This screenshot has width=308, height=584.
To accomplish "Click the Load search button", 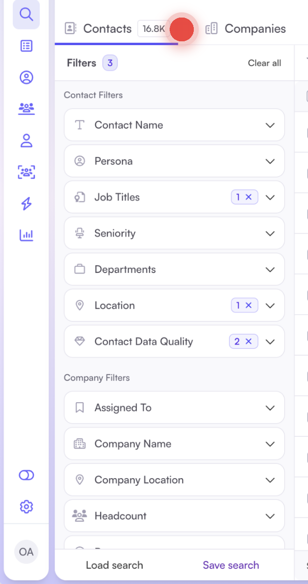I will tap(114, 565).
